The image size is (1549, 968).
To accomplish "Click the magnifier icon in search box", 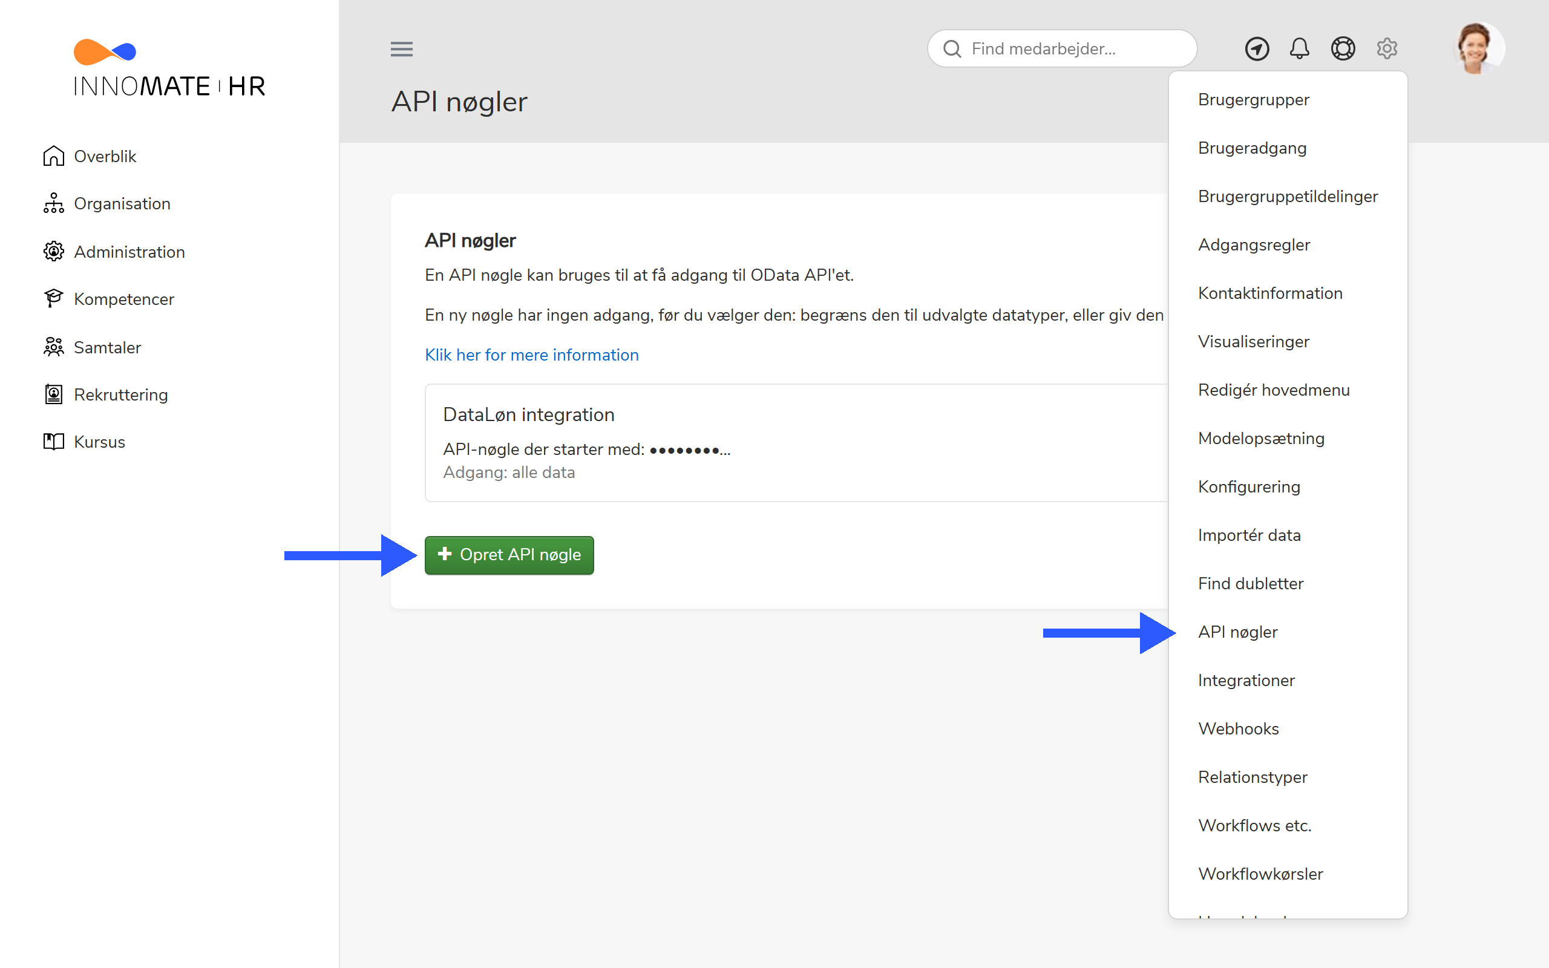I will (x=952, y=48).
